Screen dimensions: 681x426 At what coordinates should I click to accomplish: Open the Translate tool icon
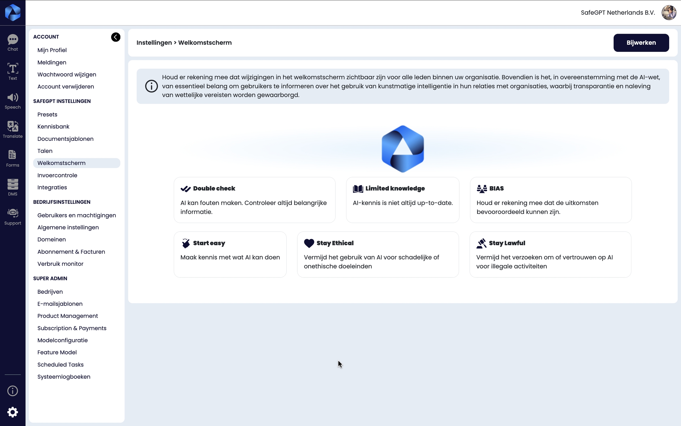(x=13, y=130)
